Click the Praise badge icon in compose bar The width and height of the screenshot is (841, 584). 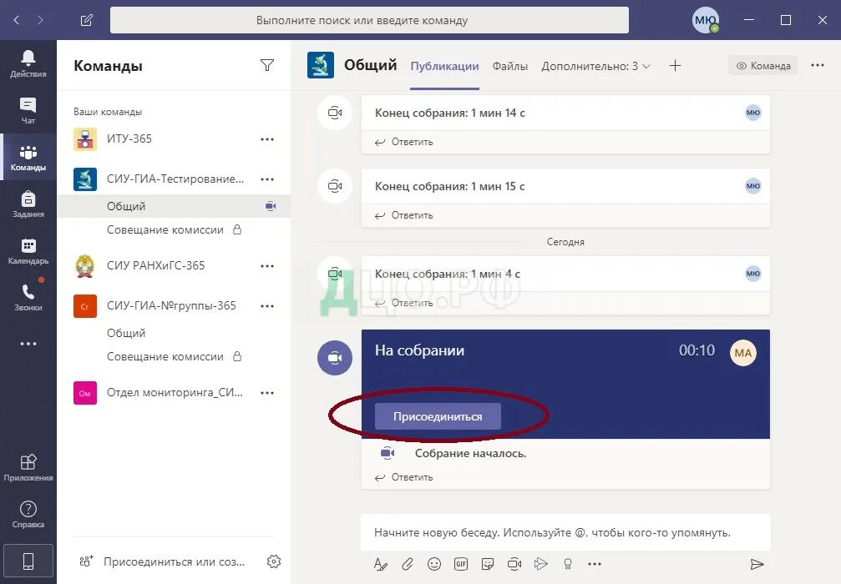tap(567, 564)
